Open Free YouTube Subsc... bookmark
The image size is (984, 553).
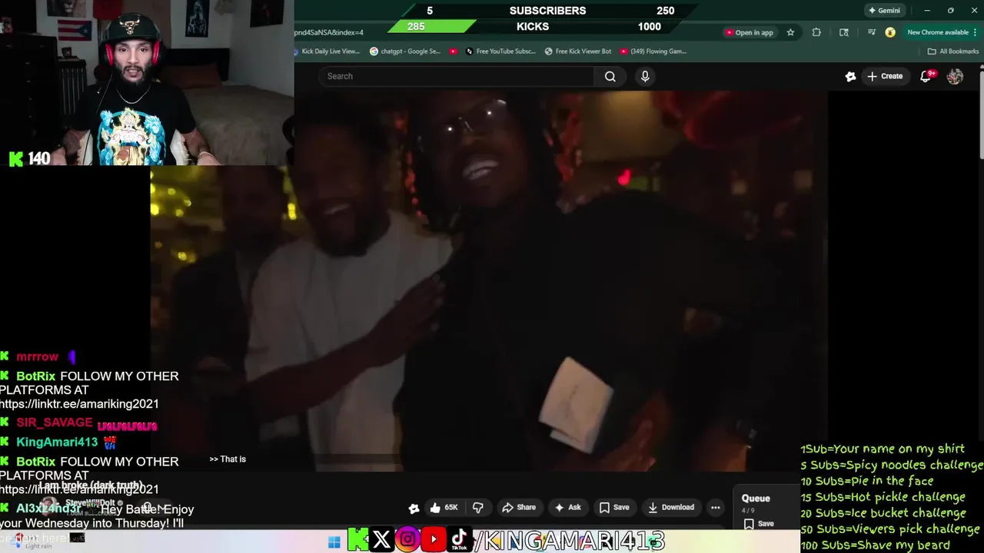(x=500, y=51)
